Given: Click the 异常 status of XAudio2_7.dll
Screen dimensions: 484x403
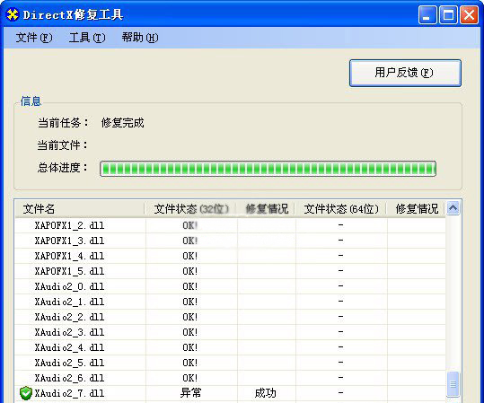Looking at the screenshot, I should [x=190, y=393].
